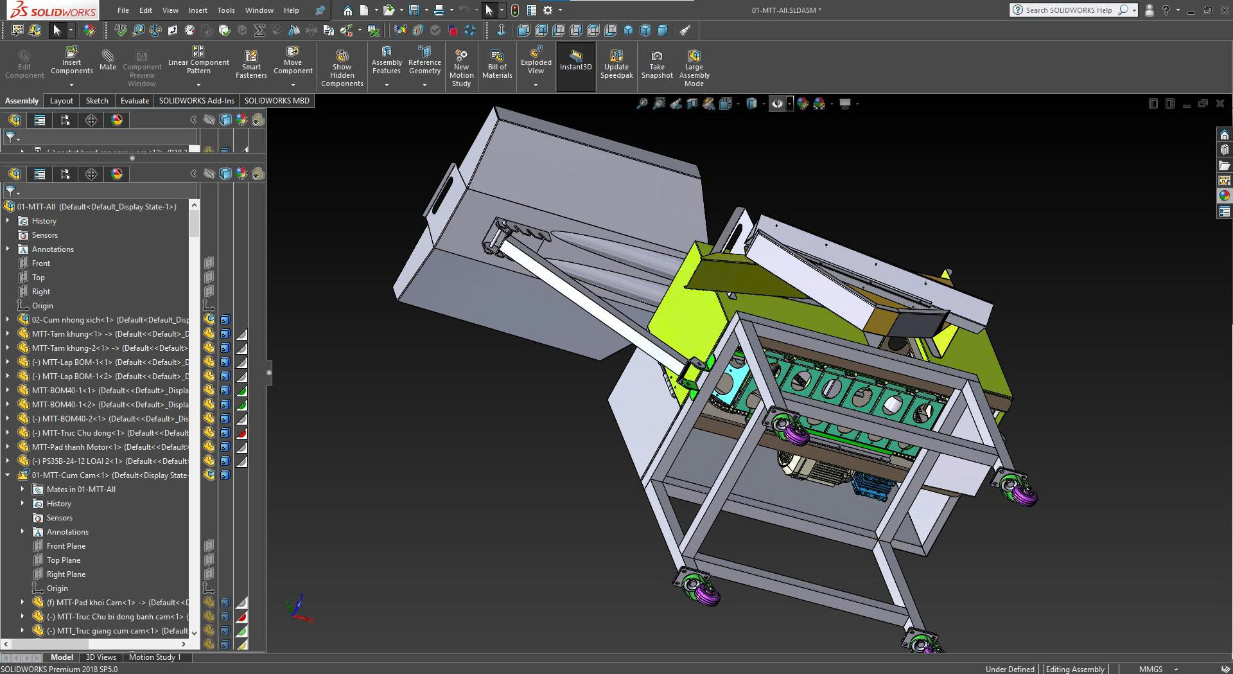Start a New Motion Study
Screen dimensions: 1233x674
click(x=461, y=68)
